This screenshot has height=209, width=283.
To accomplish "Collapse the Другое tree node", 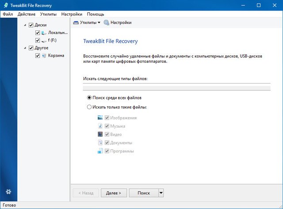I will [25, 48].
